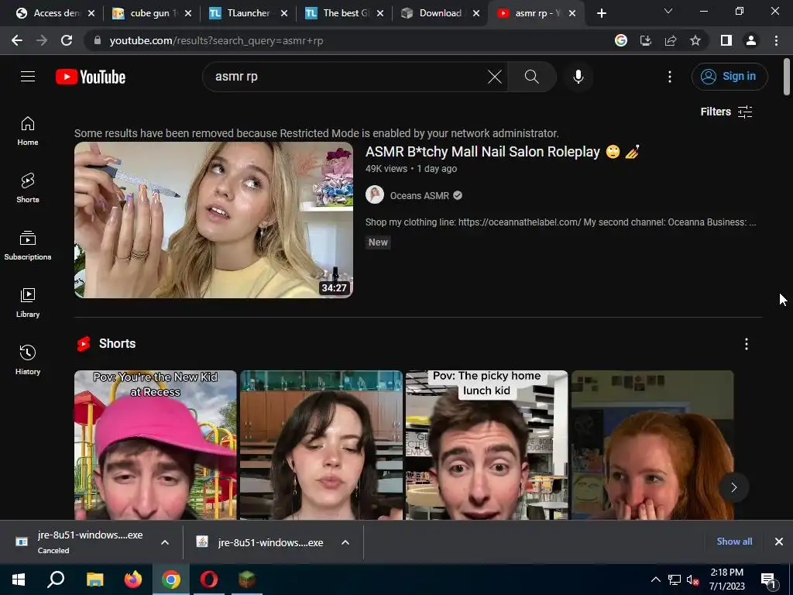Open the tab search dropdown
This screenshot has width=793, height=595.
(668, 11)
